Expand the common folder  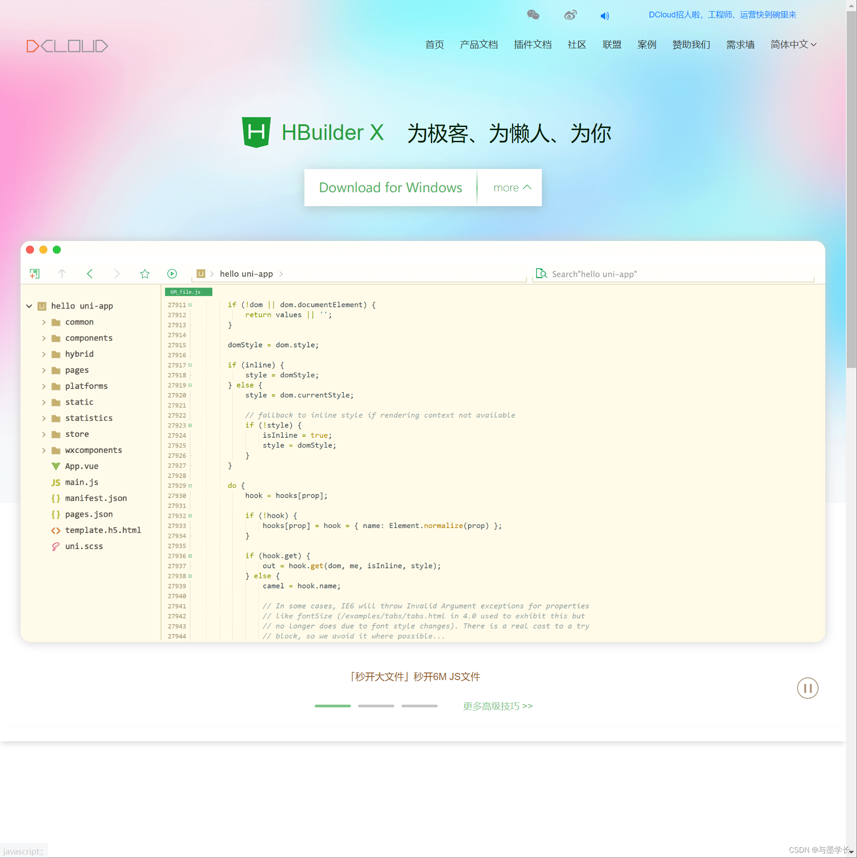click(x=44, y=322)
